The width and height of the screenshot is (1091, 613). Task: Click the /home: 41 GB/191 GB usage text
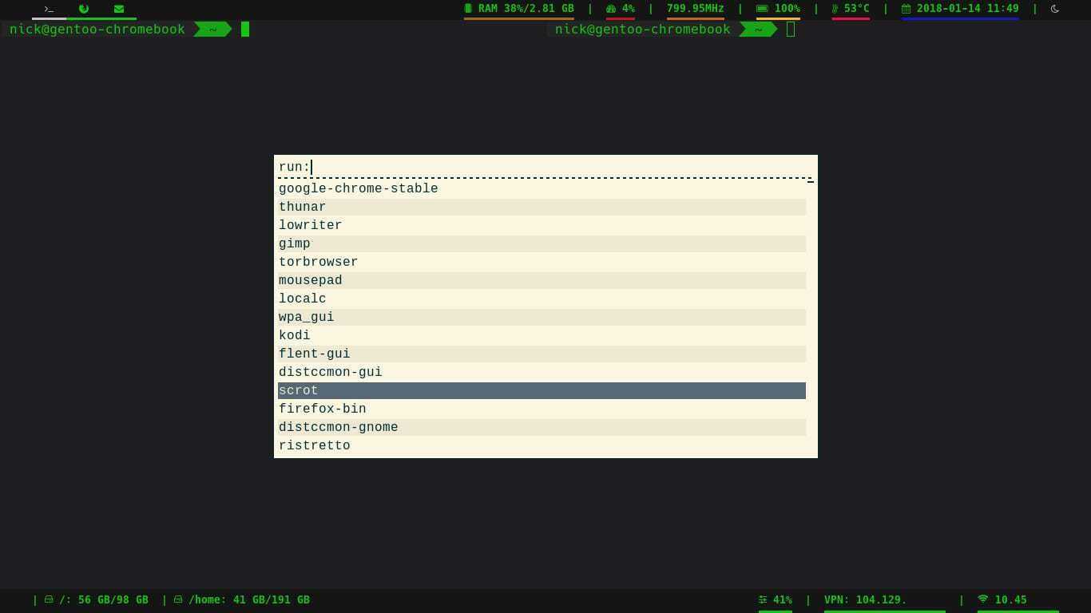(249, 599)
